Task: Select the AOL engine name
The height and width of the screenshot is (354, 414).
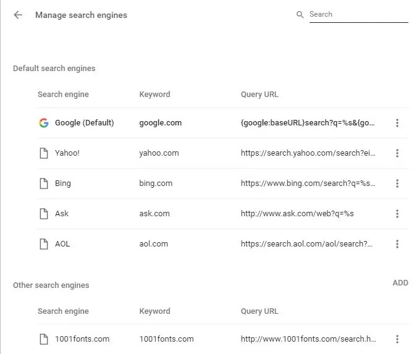Action: point(62,244)
